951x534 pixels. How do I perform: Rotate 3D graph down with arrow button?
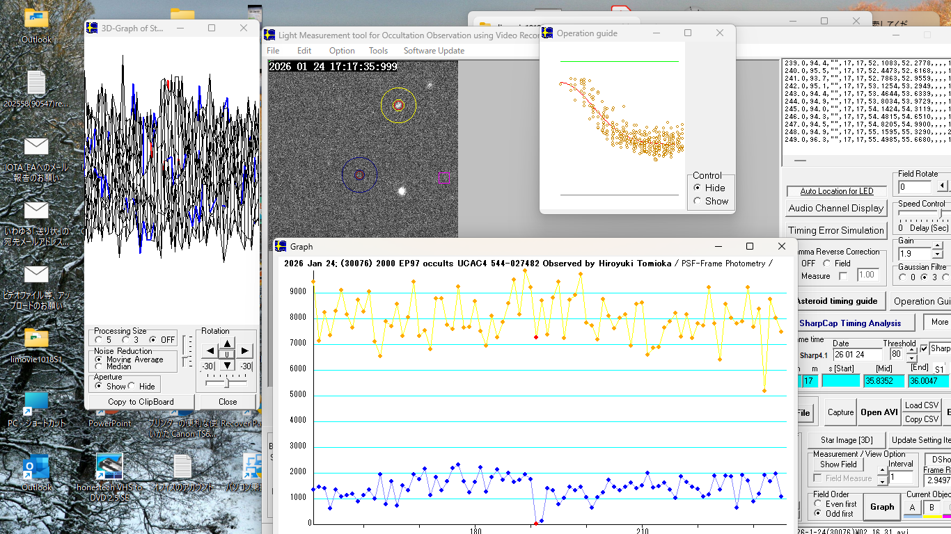228,366
